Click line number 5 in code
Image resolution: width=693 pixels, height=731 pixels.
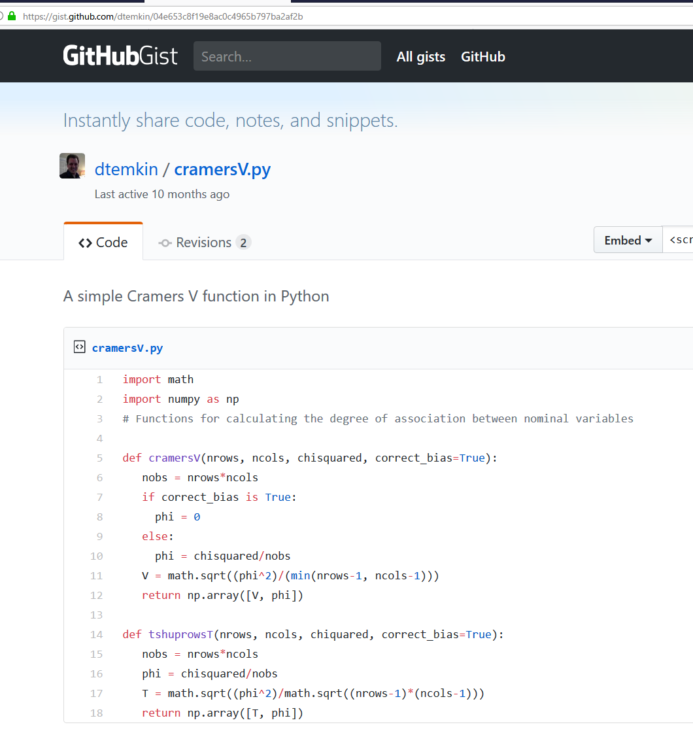99,458
